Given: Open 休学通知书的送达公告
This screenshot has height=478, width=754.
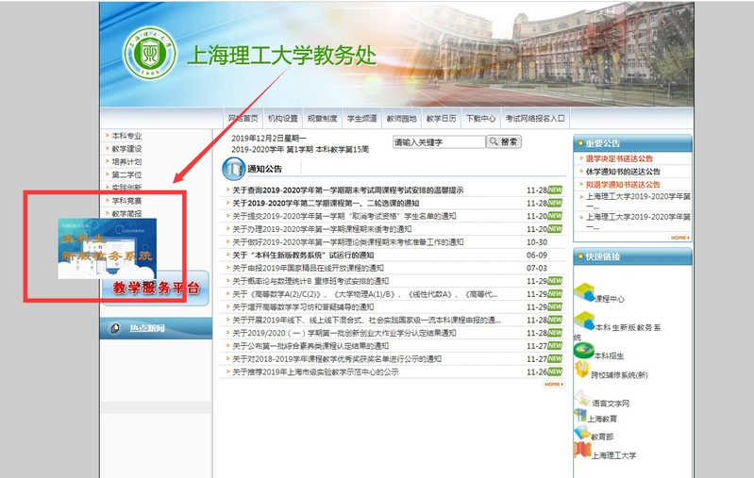Looking at the screenshot, I should point(623,172).
